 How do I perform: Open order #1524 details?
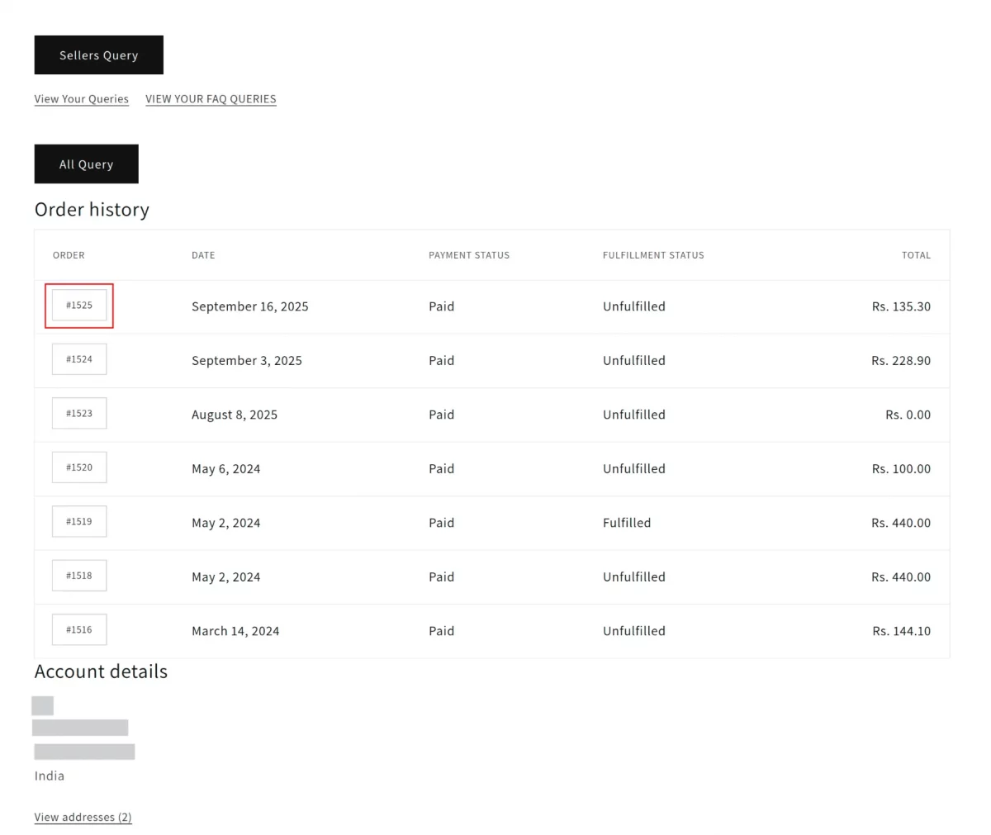click(79, 359)
